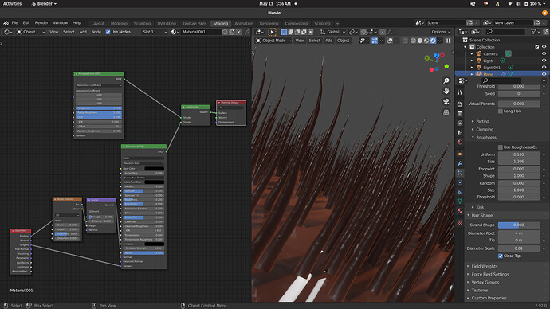Viewport: 550px width, 309px height.
Task: Click the viewport zoom magnifier icon
Action: pos(446,81)
